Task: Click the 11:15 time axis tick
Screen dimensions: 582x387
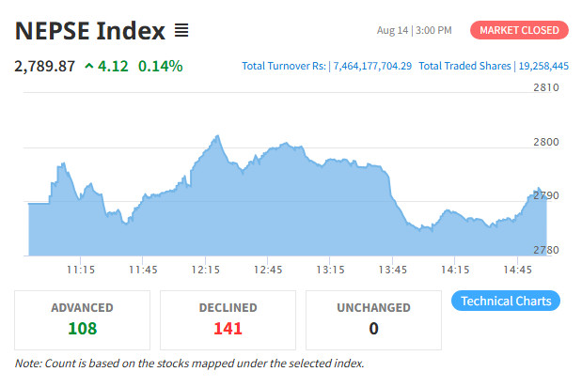Action: (81, 270)
